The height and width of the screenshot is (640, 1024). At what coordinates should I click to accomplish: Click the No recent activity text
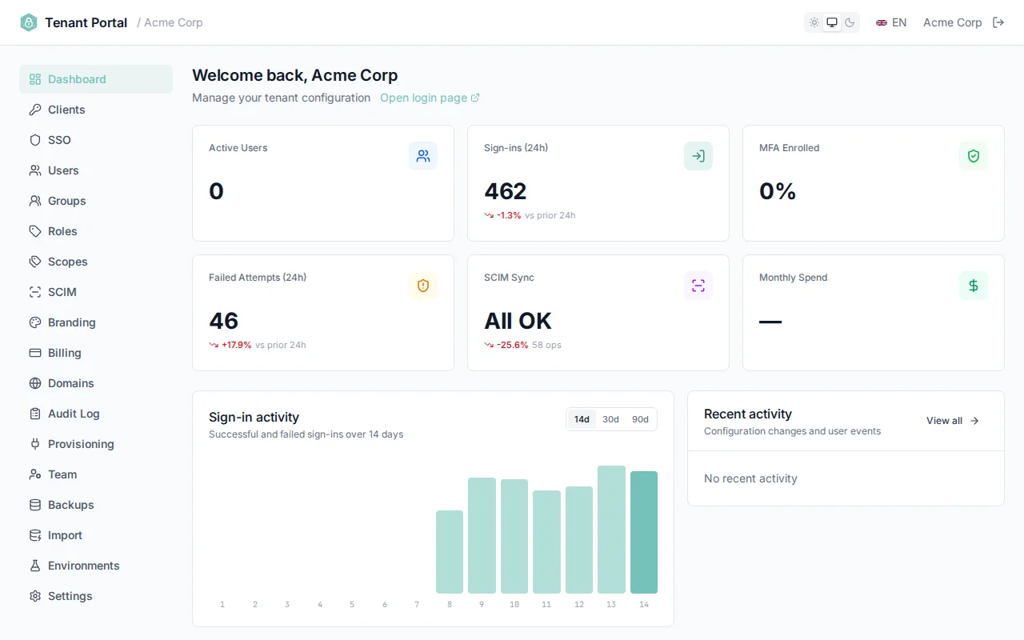750,478
